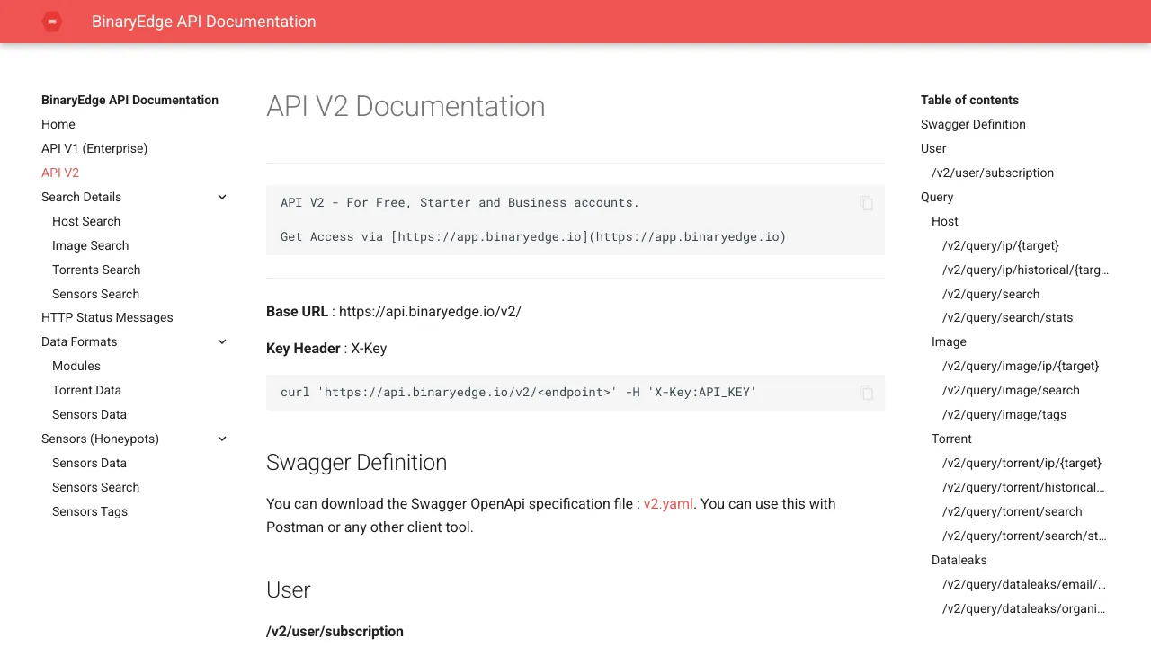
Task: Open Torrents Search in sidebar
Action: [96, 270]
